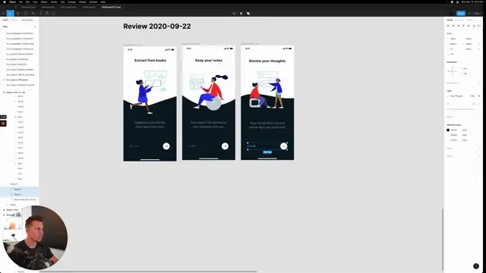Select the Move tool in toolbar
The height and width of the screenshot is (273, 486).
pyautogui.click(x=10, y=14)
